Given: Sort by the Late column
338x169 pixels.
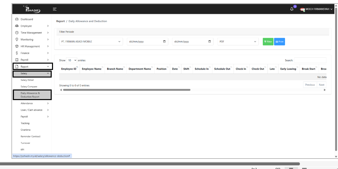Looking at the screenshot, I should pyautogui.click(x=272, y=69).
